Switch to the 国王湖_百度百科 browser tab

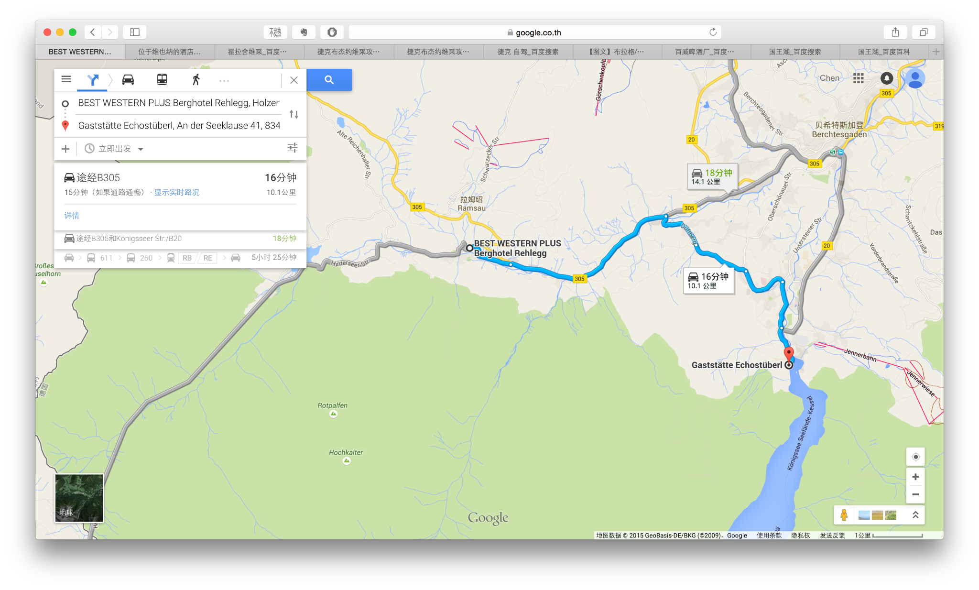[x=883, y=52]
